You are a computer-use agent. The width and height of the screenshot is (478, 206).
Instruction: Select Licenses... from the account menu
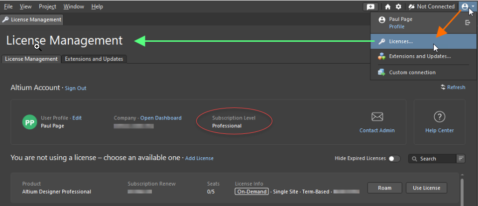click(401, 41)
